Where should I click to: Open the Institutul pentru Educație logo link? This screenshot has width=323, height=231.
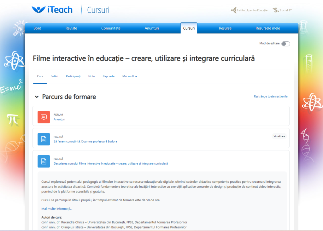pos(249,10)
